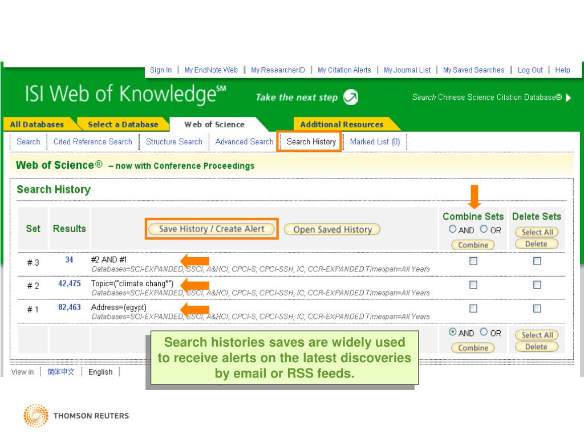The height and width of the screenshot is (438, 584).
Task: Click the query text Topic=("climate chang*")
Action: pos(132,283)
